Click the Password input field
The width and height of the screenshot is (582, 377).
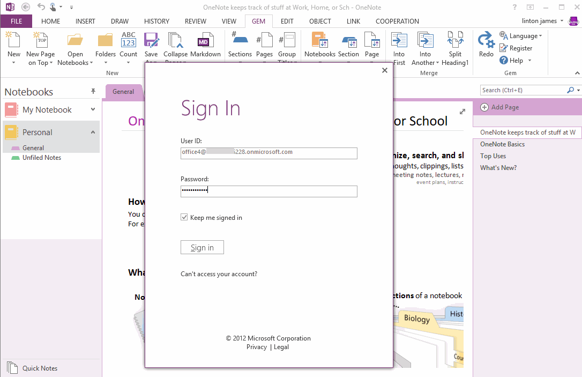[268, 191]
